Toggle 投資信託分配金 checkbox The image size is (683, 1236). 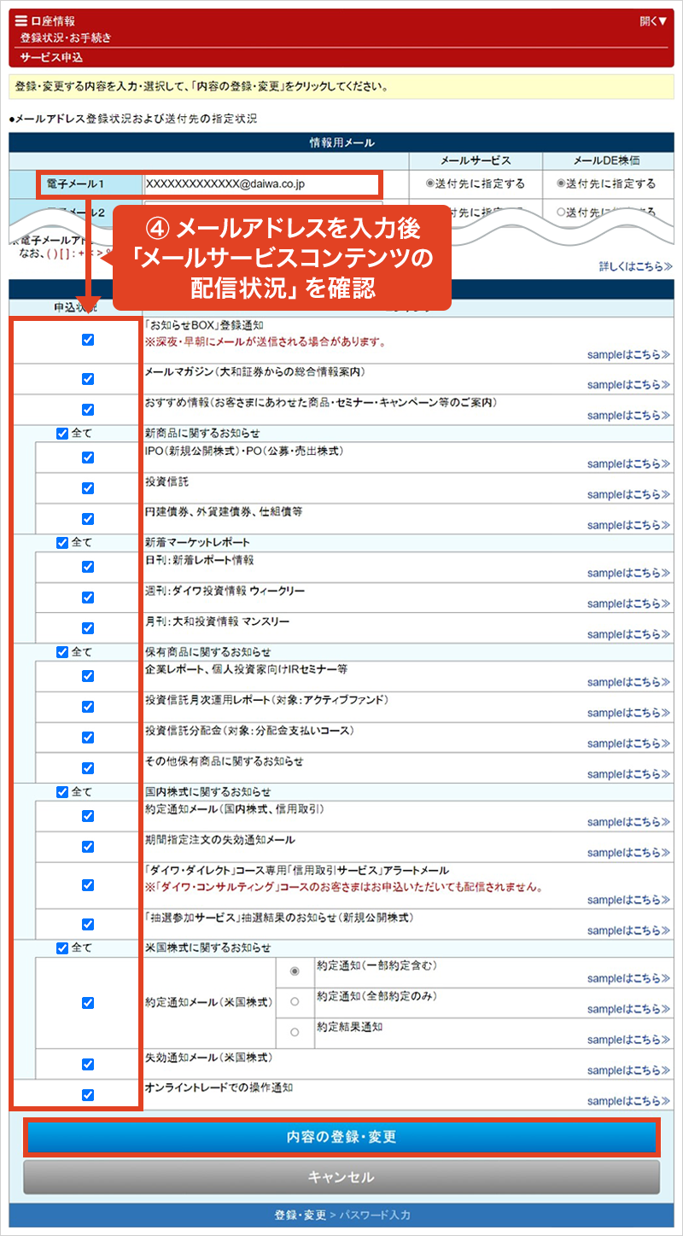click(x=87, y=737)
